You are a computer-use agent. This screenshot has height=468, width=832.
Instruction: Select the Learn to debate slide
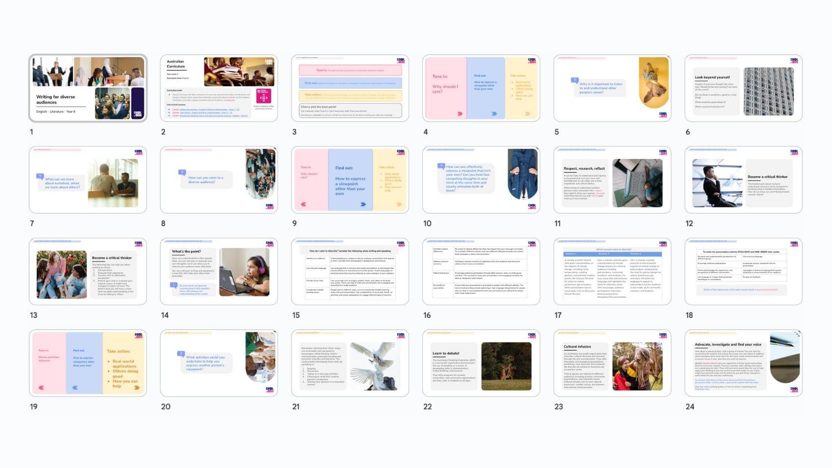(x=481, y=363)
